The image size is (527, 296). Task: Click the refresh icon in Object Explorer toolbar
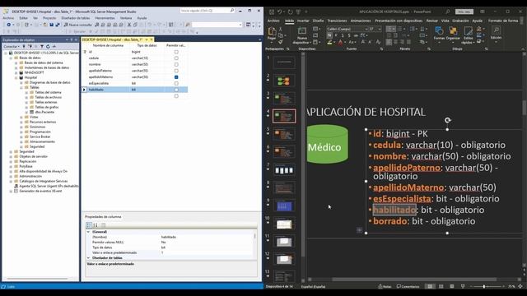(x=48, y=46)
